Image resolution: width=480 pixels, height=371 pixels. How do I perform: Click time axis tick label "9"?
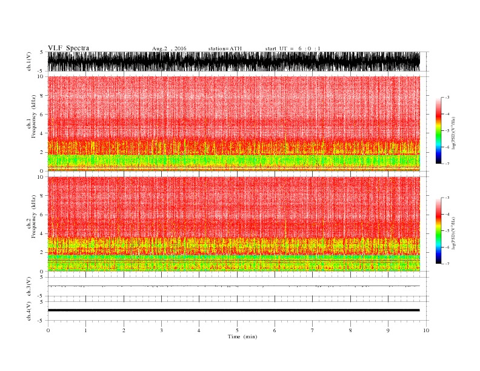point(388,330)
